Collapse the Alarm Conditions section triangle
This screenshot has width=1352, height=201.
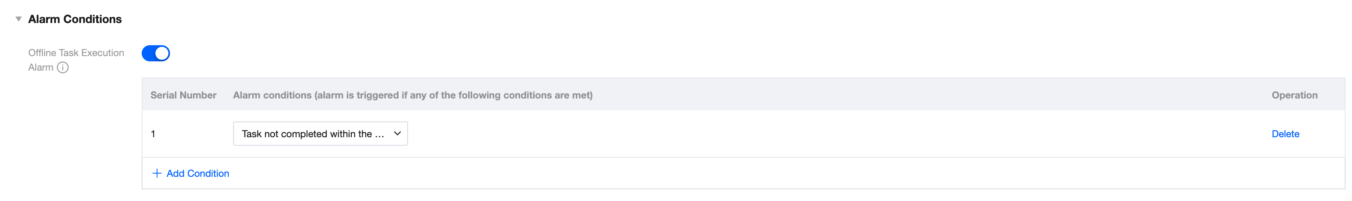tap(18, 19)
